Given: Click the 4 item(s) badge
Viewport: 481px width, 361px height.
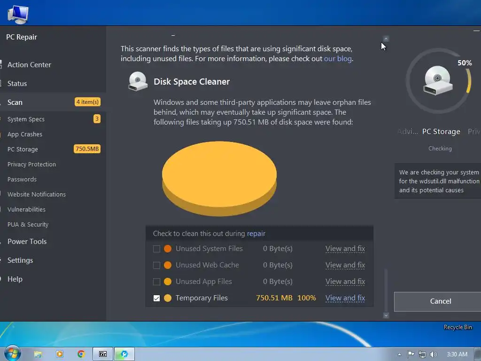Looking at the screenshot, I should click(x=87, y=102).
